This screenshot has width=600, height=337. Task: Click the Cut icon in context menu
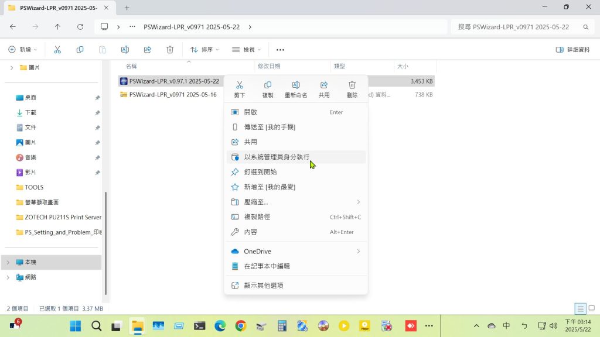[239, 85]
